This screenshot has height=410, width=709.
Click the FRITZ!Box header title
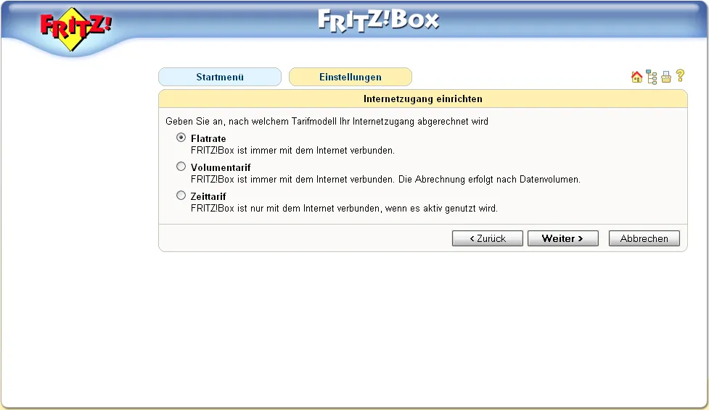coord(379,21)
